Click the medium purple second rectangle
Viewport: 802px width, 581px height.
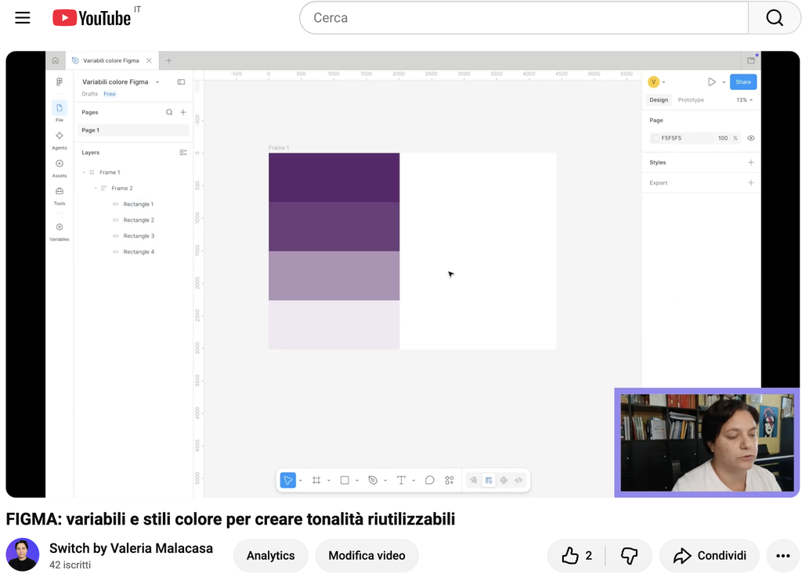[x=334, y=226]
